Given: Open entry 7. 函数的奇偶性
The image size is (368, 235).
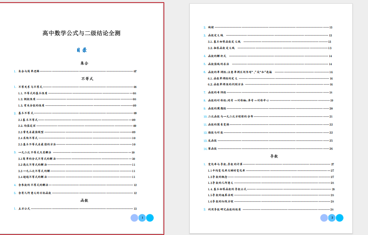Looking at the screenshot, I should pyautogui.click(x=268, y=92).
